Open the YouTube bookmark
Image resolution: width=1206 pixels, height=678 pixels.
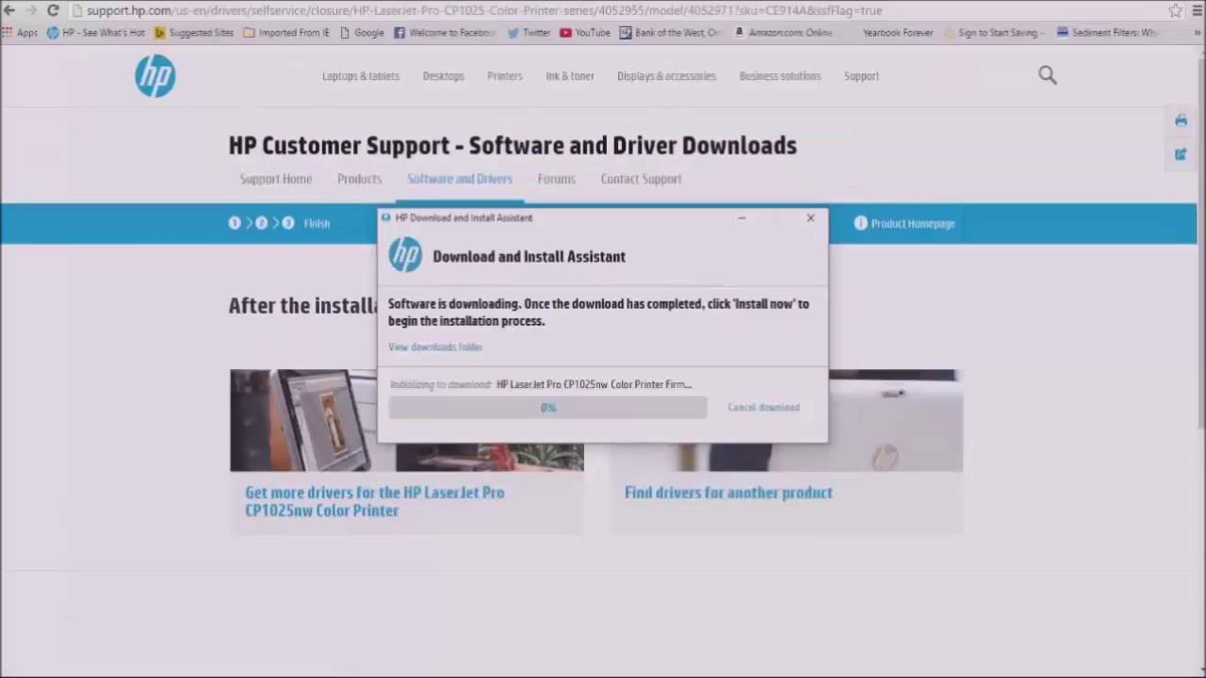[585, 33]
